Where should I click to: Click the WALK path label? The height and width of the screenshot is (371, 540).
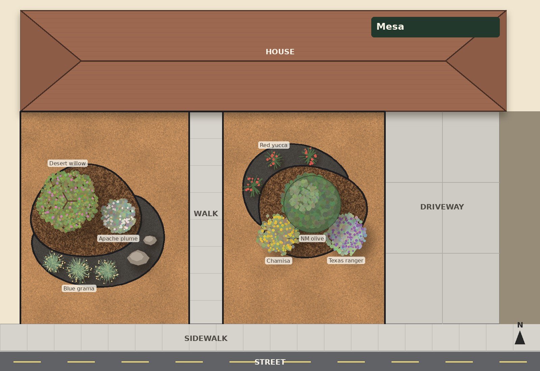pos(206,213)
